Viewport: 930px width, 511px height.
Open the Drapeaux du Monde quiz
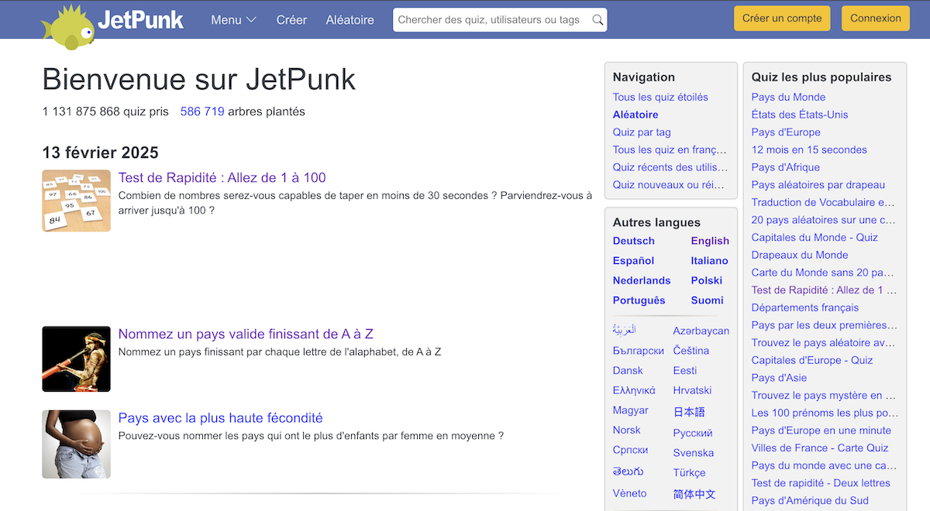(800, 255)
